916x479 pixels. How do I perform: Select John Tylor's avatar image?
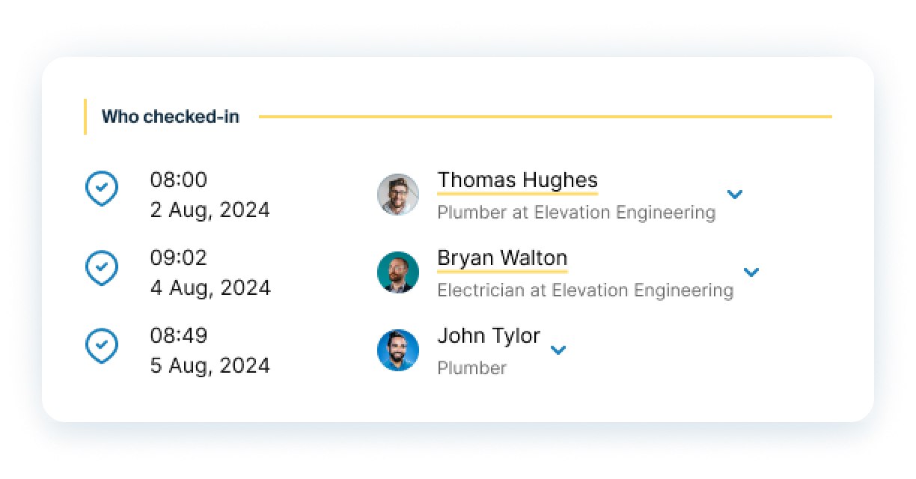point(397,350)
